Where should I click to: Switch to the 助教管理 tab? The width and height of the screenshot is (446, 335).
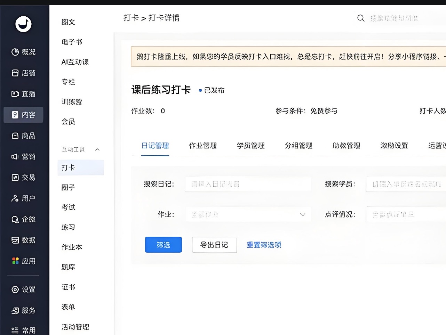[347, 146]
